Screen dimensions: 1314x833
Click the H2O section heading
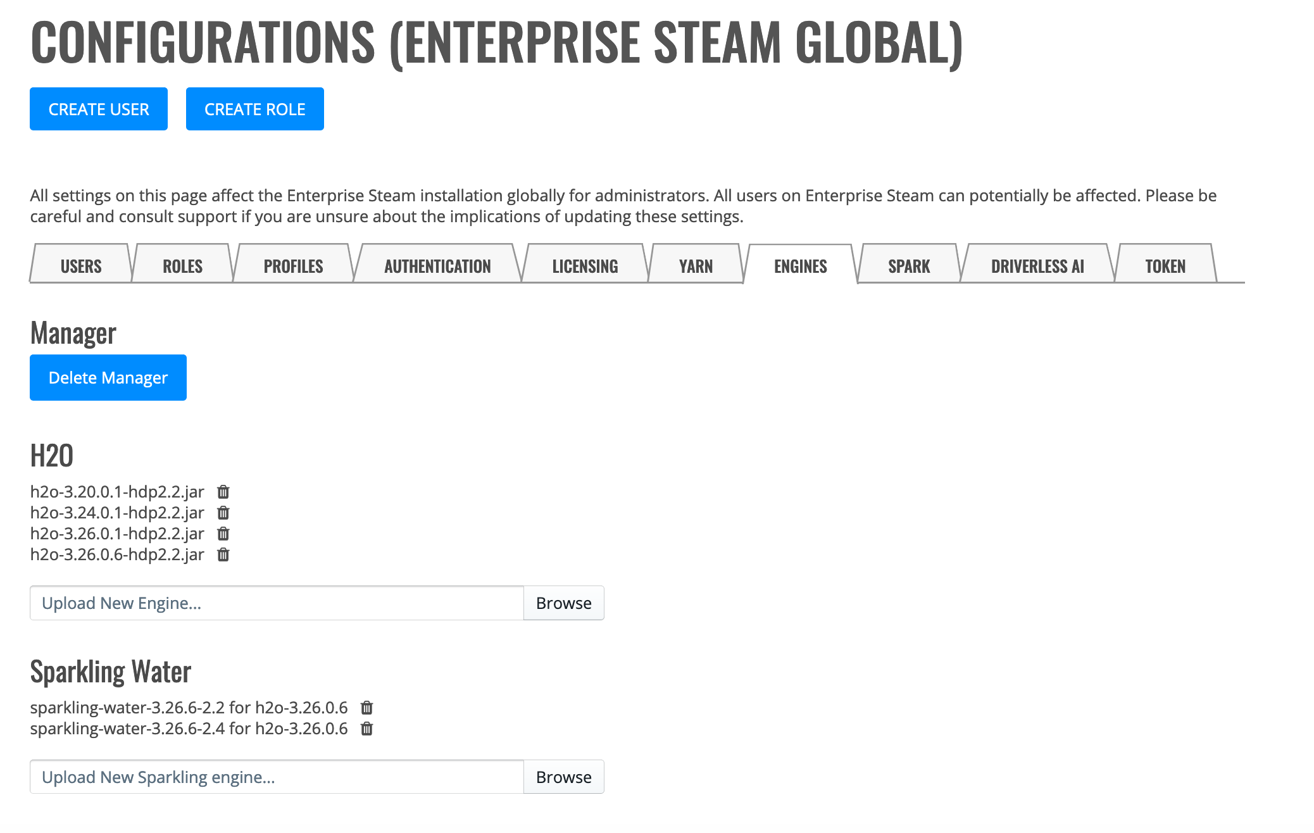tap(52, 456)
